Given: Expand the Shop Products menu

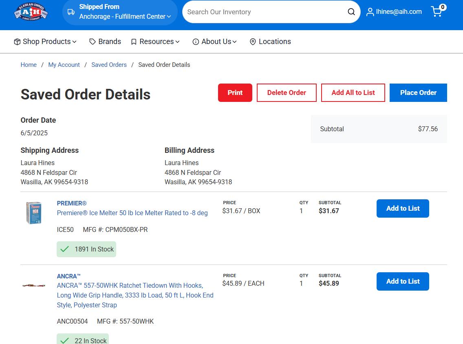Looking at the screenshot, I should (46, 42).
